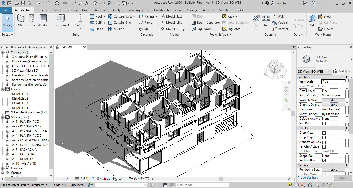Enable the Crop View checkbox

tap(324, 133)
